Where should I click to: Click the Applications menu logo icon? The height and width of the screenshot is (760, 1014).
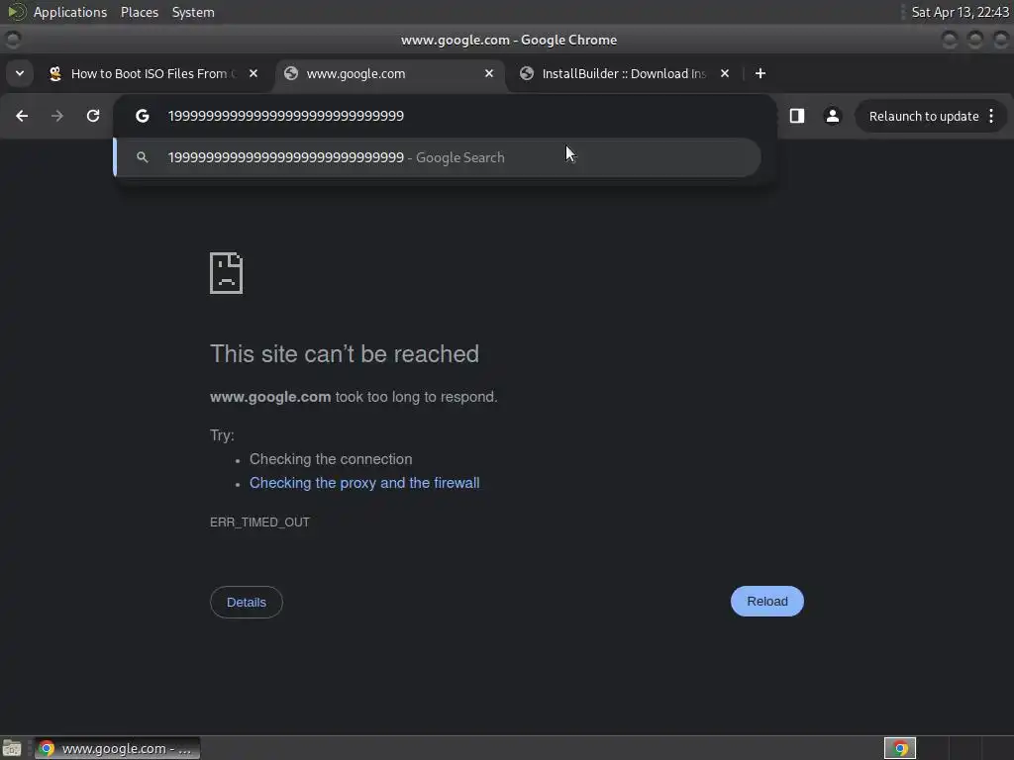[16, 12]
